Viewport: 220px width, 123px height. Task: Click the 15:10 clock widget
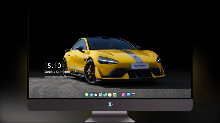coord(53,66)
